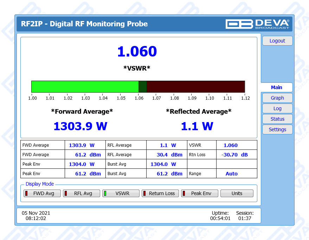The height and width of the screenshot is (240, 309).
Task: Select VSWR display mode
Action: coord(121,193)
